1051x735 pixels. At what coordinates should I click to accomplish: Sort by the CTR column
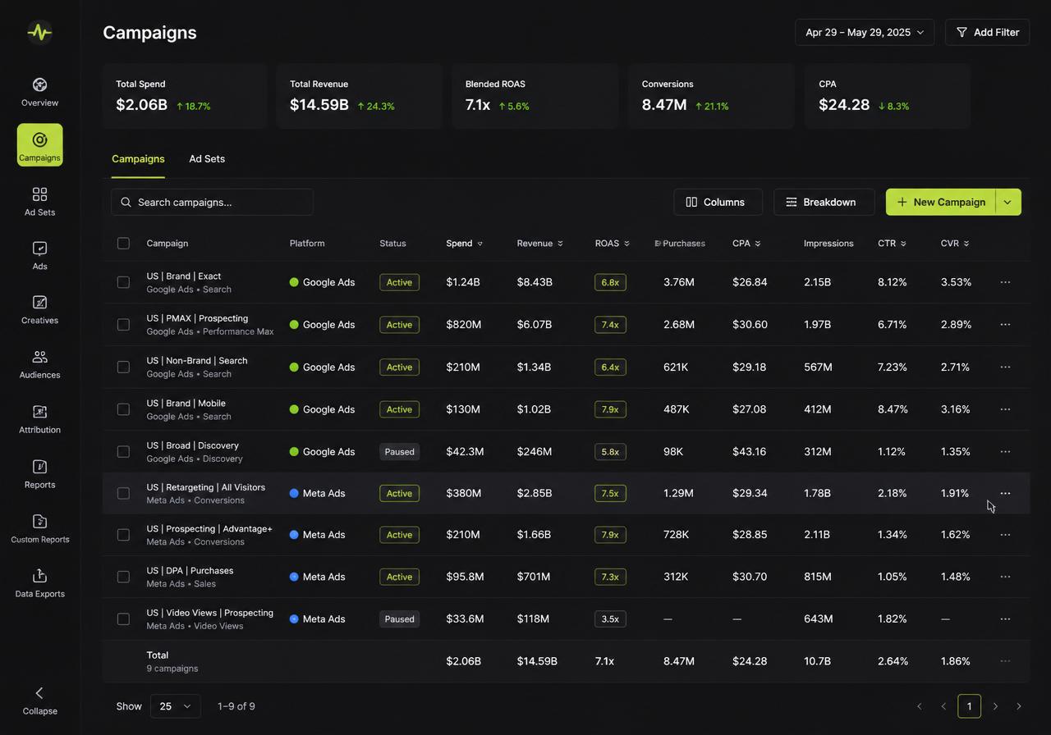pos(893,244)
